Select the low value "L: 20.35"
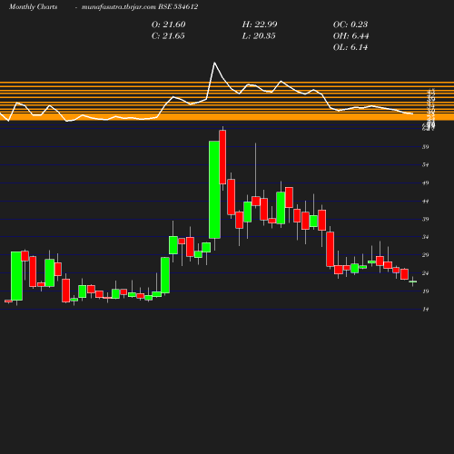454x454 pixels. [x=259, y=36]
